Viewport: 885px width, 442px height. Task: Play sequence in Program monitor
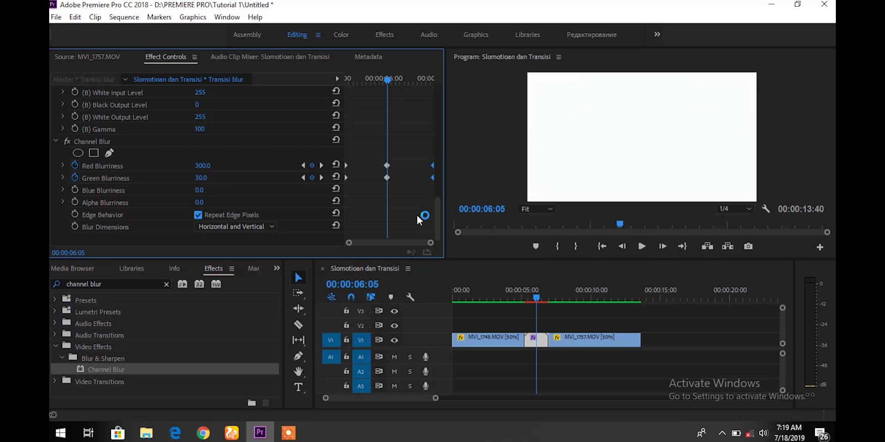(642, 246)
